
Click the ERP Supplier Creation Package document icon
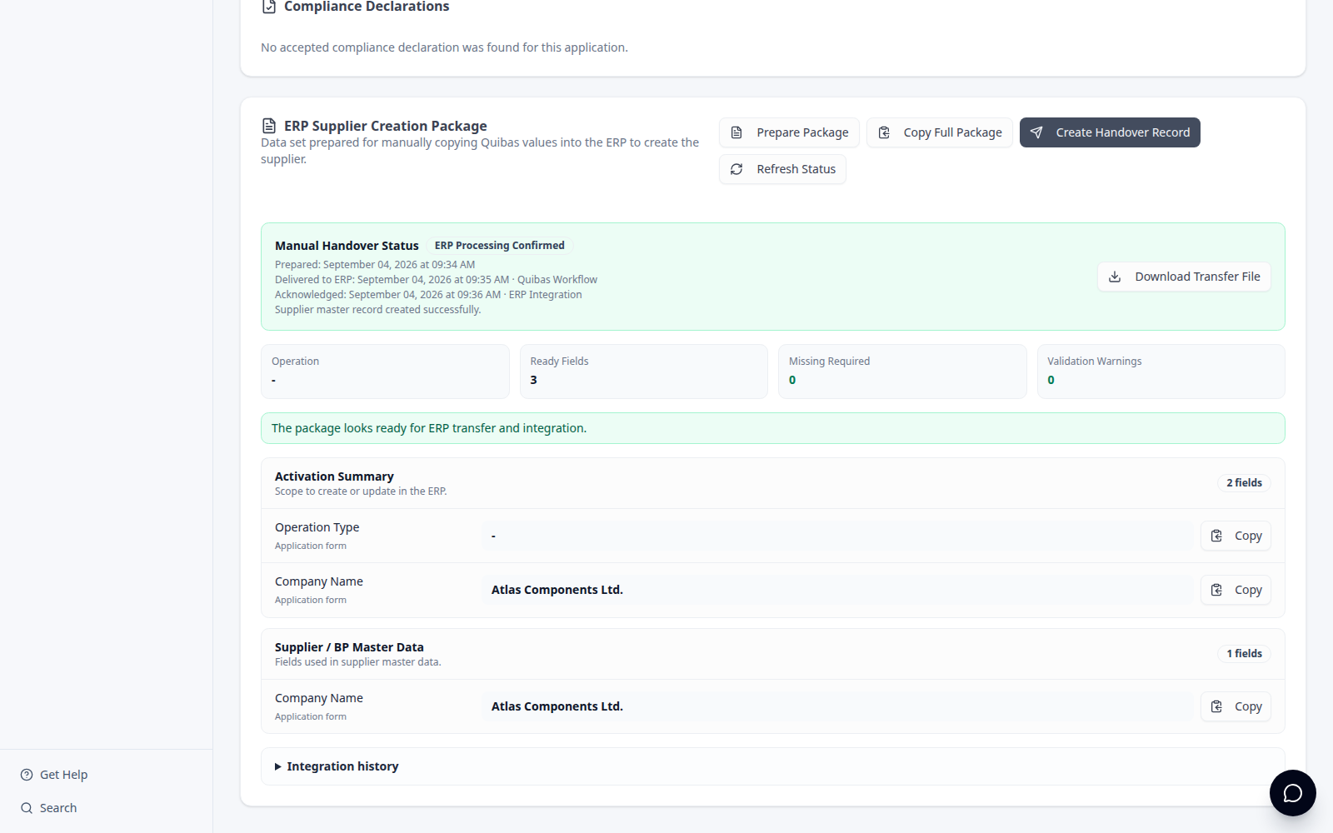click(x=269, y=126)
